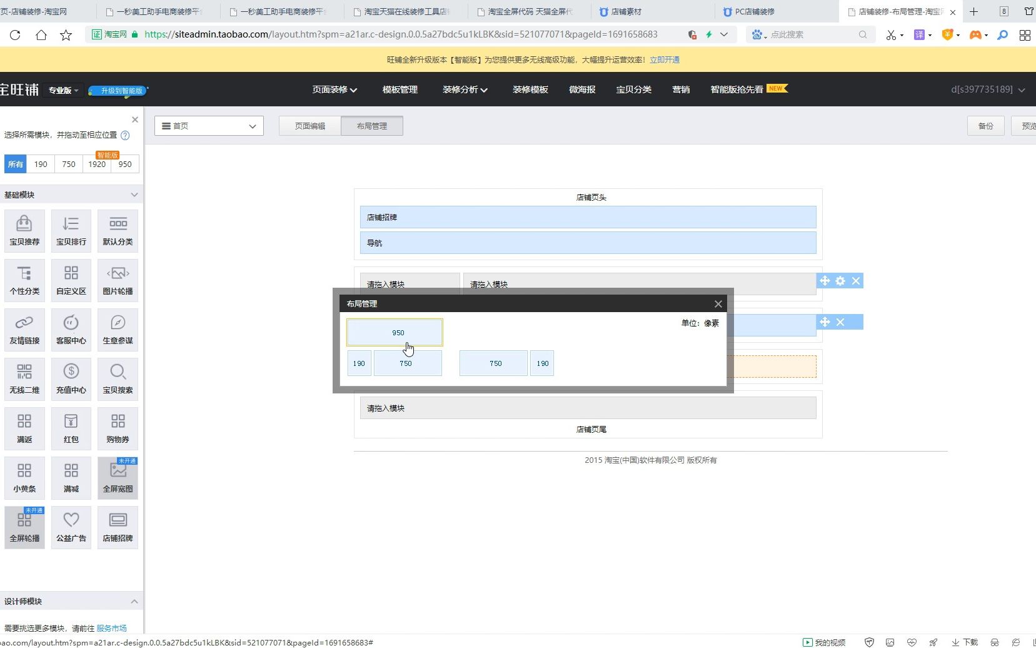Select the 客服中心 module

point(71,330)
